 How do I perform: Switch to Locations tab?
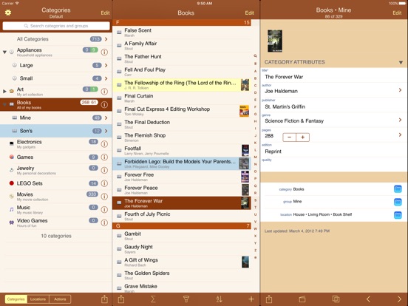click(38, 299)
